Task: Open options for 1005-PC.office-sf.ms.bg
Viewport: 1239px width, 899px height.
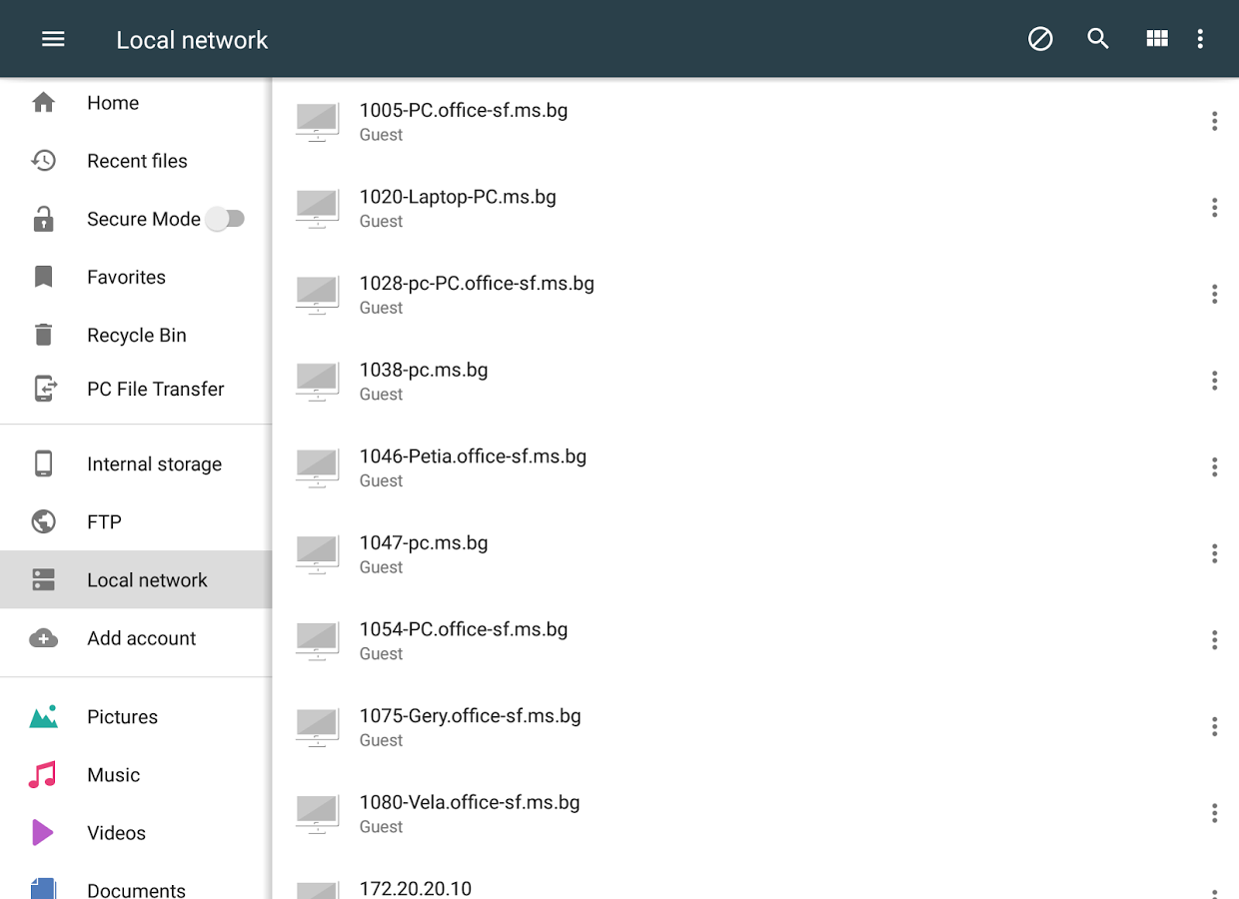Action: click(x=1214, y=121)
